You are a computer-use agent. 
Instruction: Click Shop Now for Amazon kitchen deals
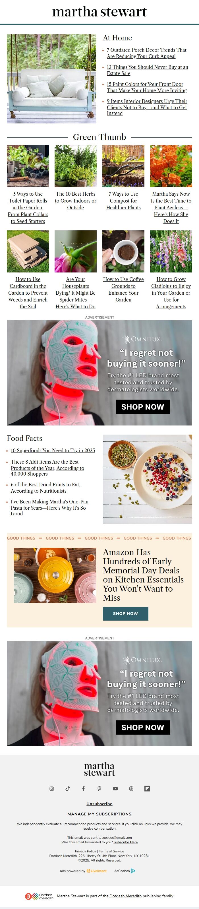(125, 614)
